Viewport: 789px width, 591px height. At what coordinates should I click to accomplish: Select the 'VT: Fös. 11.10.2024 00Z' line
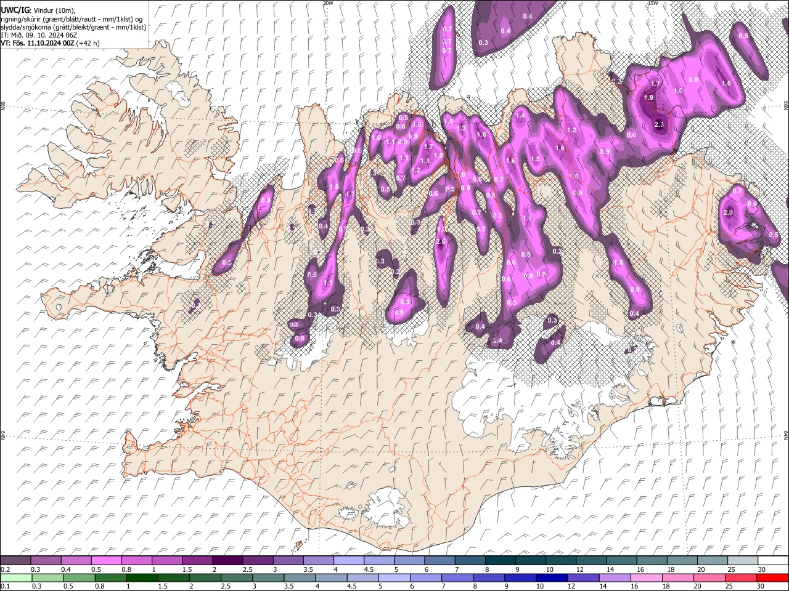pos(38,43)
